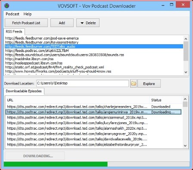
Task: Select the TEDTalks_audio feed
Action: pos(94,46)
